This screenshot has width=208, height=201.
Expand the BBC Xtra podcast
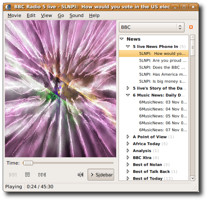tap(128, 158)
